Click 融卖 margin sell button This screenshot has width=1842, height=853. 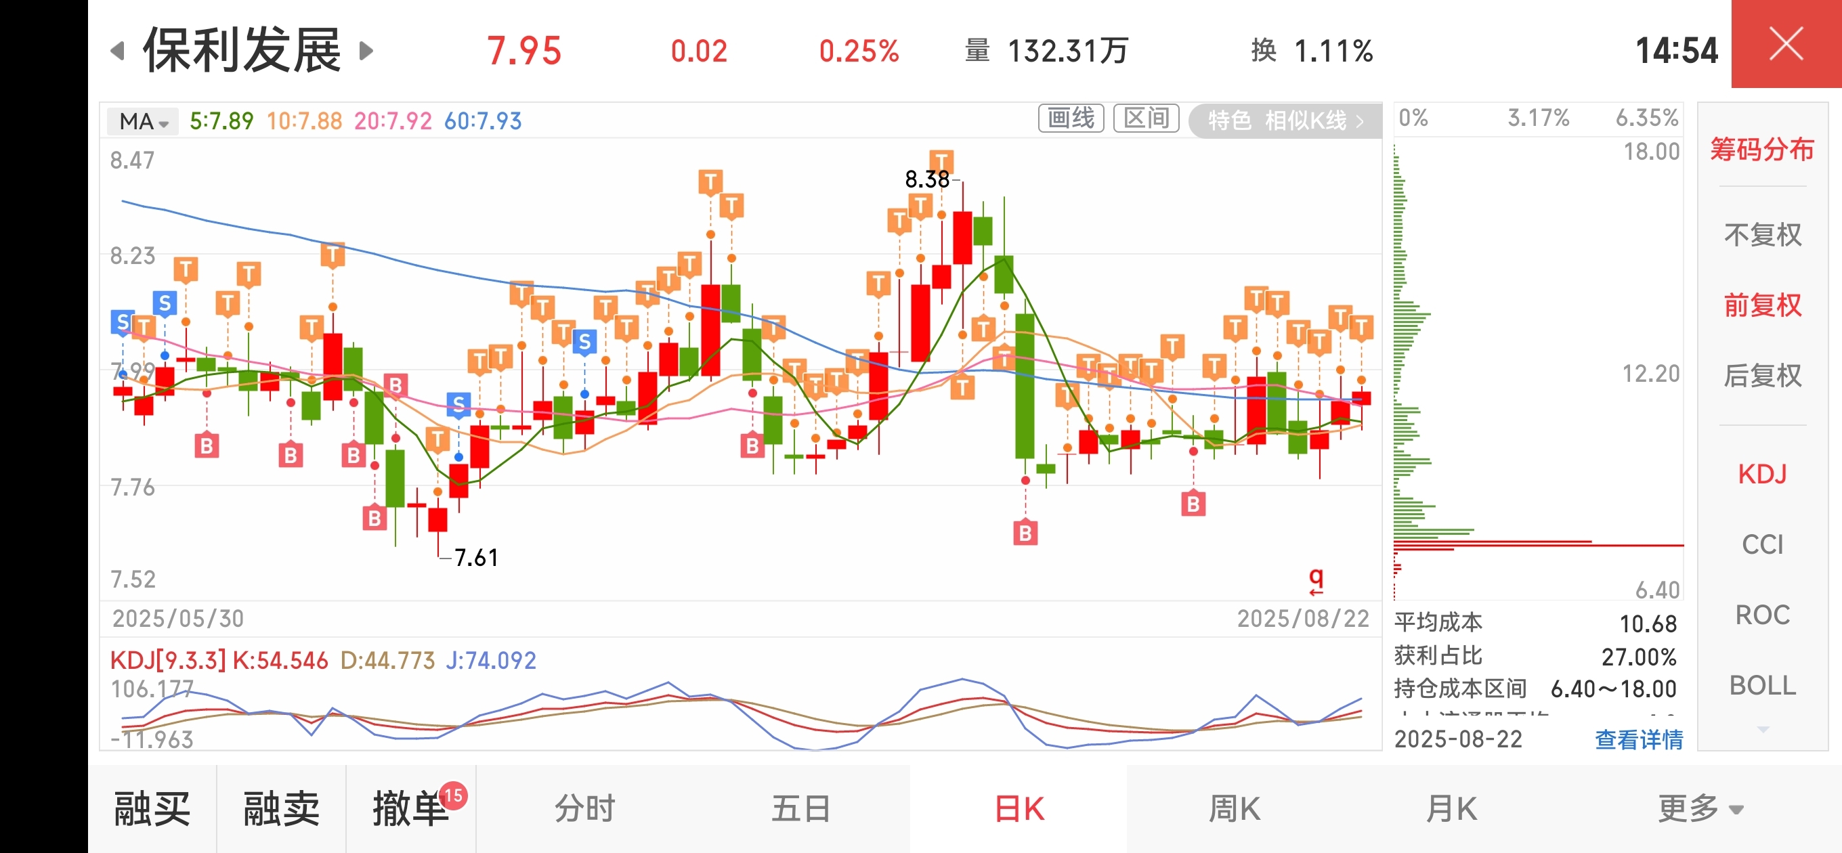[x=282, y=809]
